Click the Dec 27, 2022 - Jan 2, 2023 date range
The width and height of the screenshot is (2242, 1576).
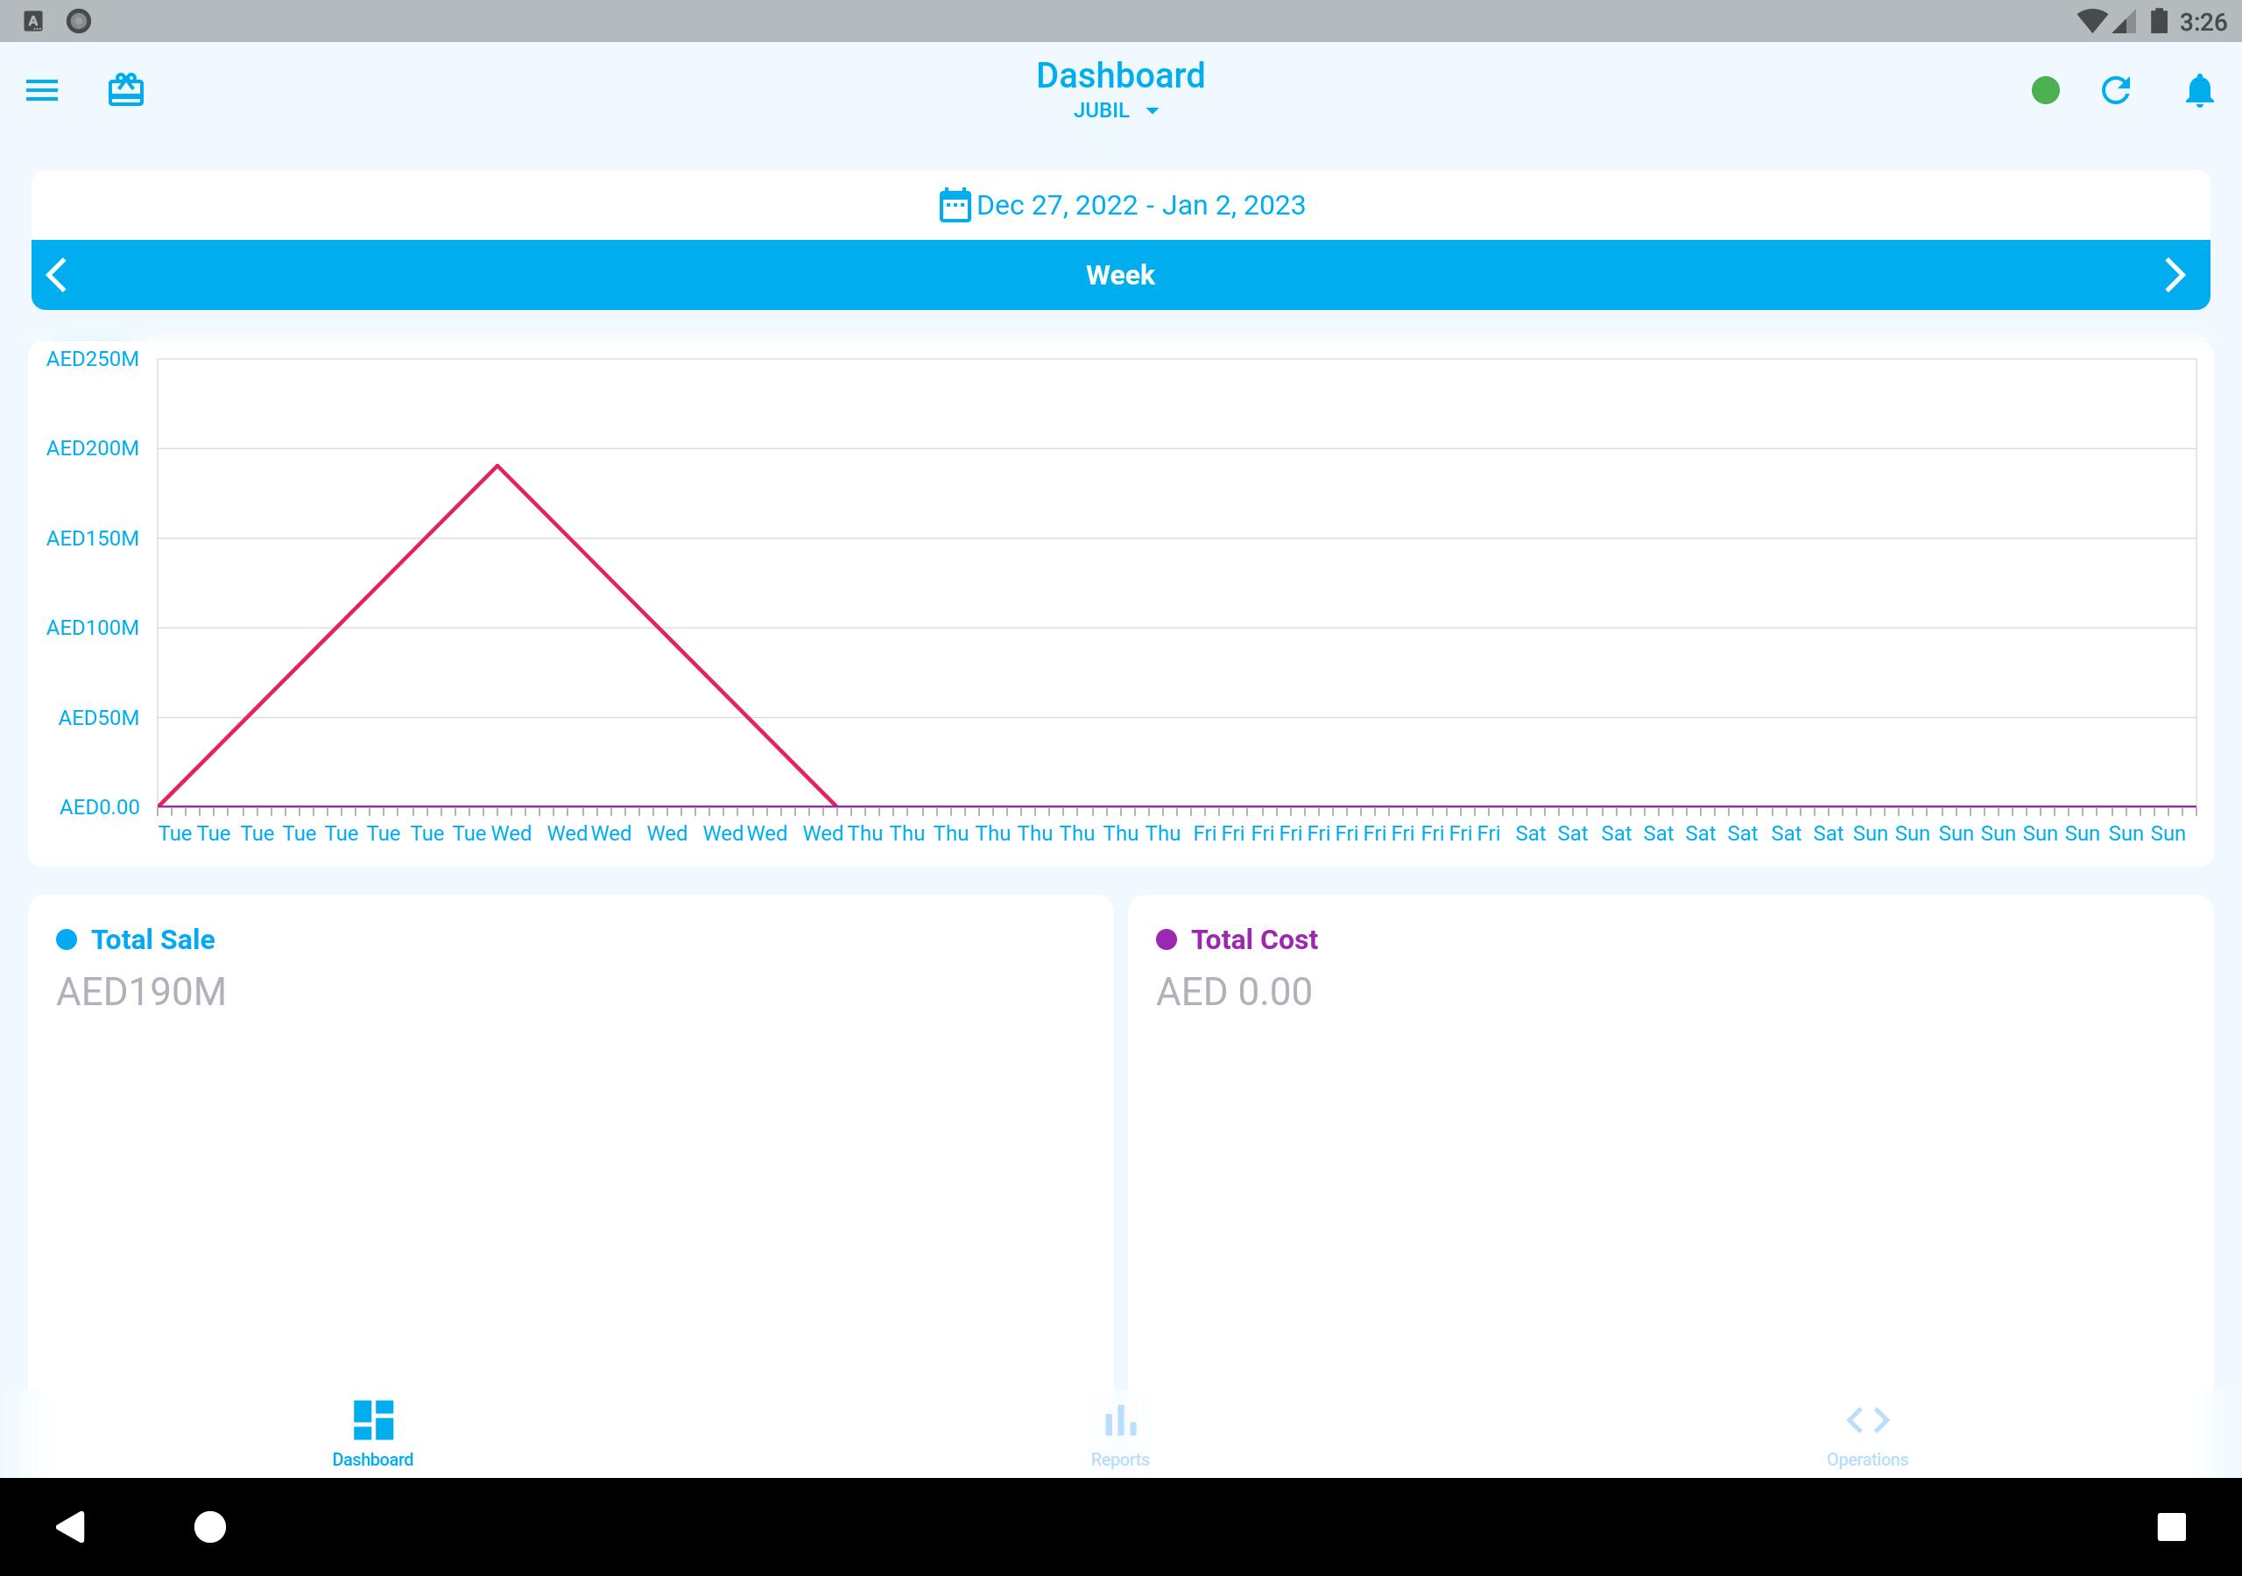(x=1140, y=205)
